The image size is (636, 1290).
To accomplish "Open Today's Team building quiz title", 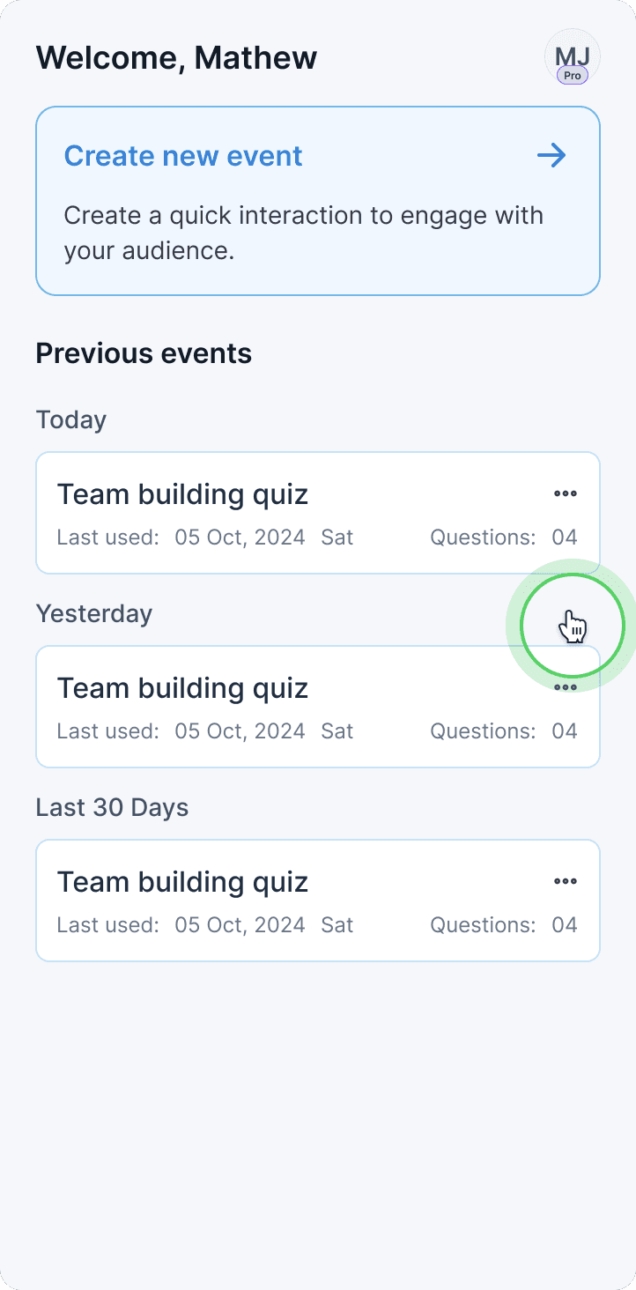I will point(182,494).
